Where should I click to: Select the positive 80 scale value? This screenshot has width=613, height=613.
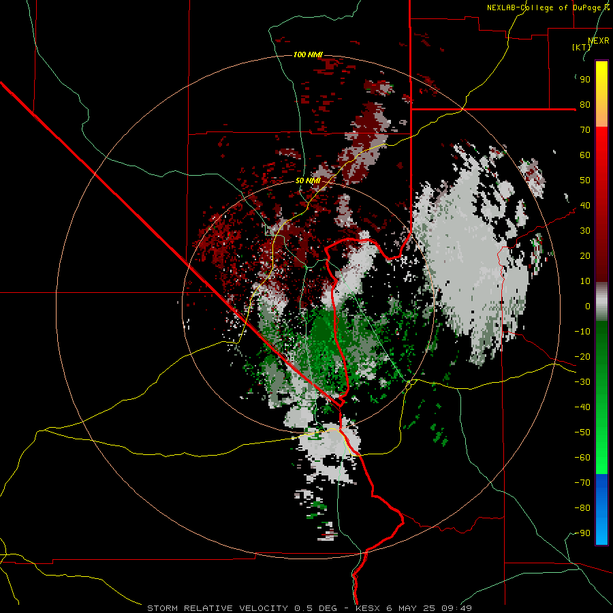point(585,105)
